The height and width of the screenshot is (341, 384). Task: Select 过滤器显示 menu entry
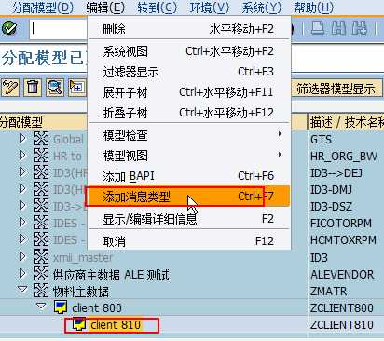(x=189, y=72)
